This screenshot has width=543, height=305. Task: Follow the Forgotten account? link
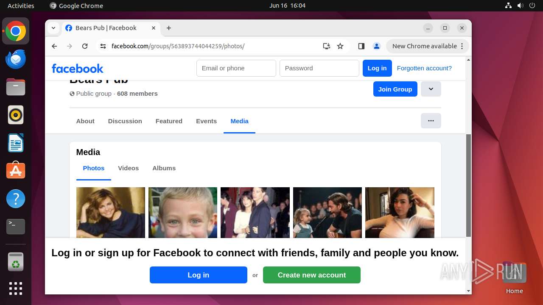424,68
